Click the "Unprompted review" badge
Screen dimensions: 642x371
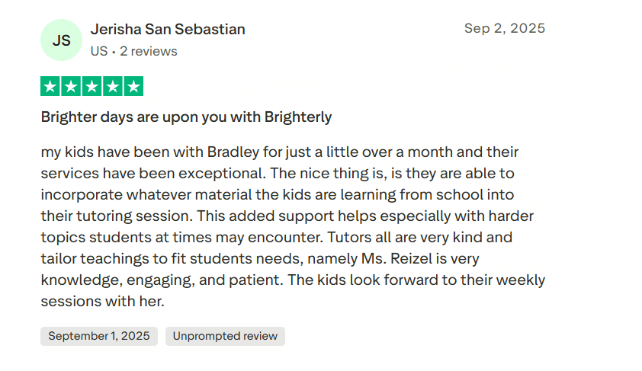(x=225, y=336)
